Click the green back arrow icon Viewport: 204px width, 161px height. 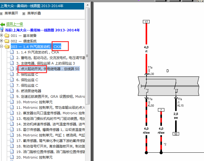point(2,24)
